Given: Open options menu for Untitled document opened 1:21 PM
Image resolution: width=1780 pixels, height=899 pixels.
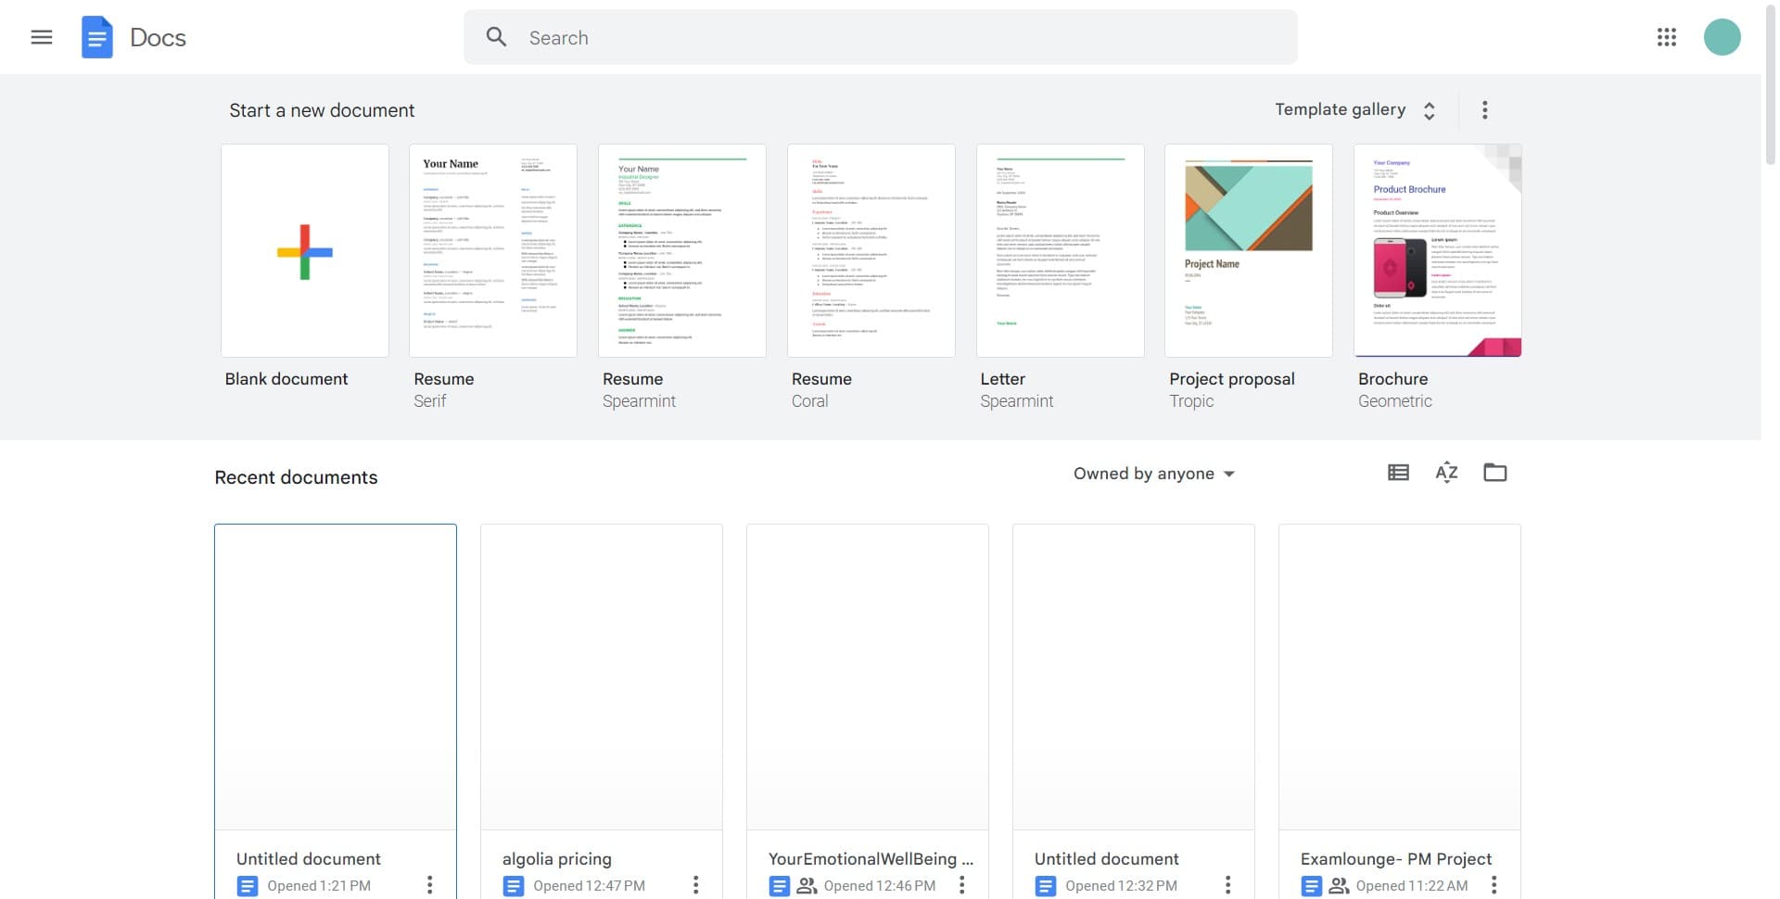Looking at the screenshot, I should point(429,885).
